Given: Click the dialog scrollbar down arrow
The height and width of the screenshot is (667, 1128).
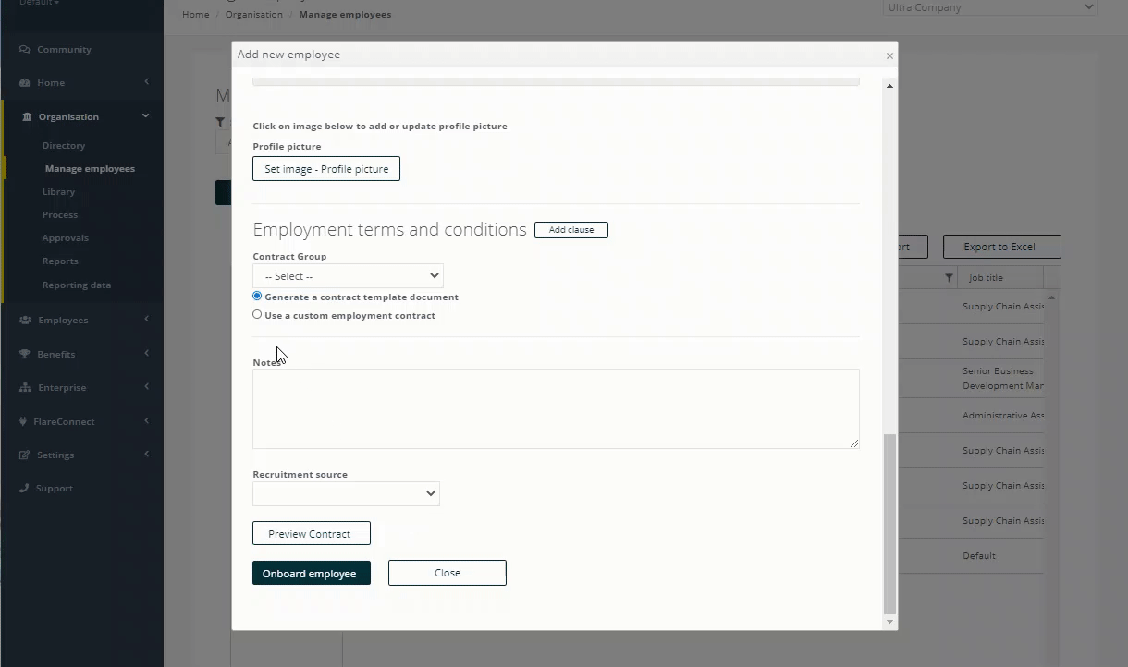Looking at the screenshot, I should click(889, 622).
